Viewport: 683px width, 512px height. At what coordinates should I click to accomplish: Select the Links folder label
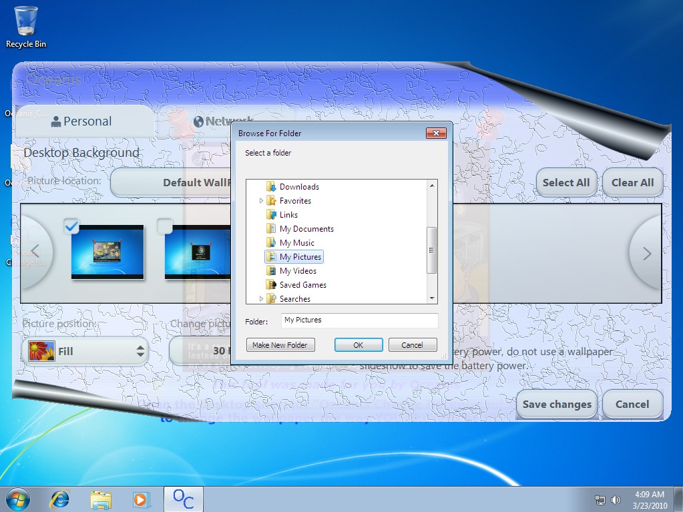coord(289,215)
